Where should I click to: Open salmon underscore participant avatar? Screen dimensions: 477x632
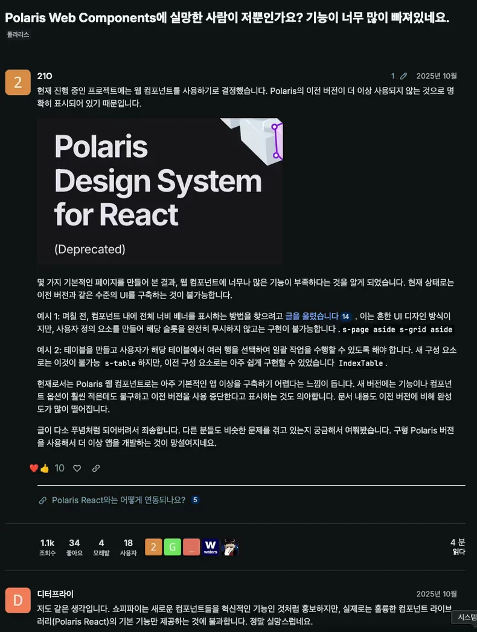191,547
